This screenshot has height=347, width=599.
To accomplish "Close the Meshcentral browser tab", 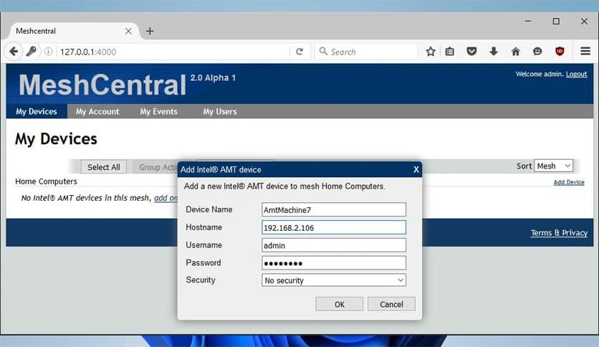I will [128, 31].
